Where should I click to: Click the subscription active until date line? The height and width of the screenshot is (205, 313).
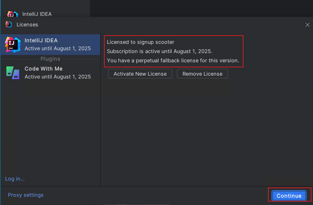pos(160,51)
